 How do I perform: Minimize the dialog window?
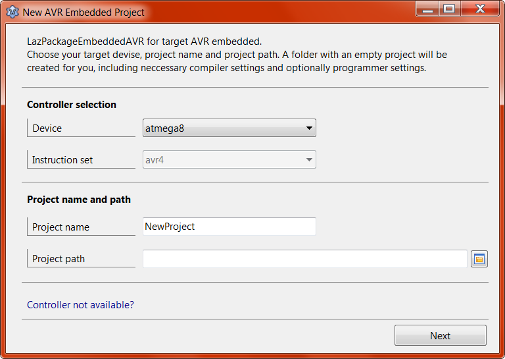tap(428, 9)
